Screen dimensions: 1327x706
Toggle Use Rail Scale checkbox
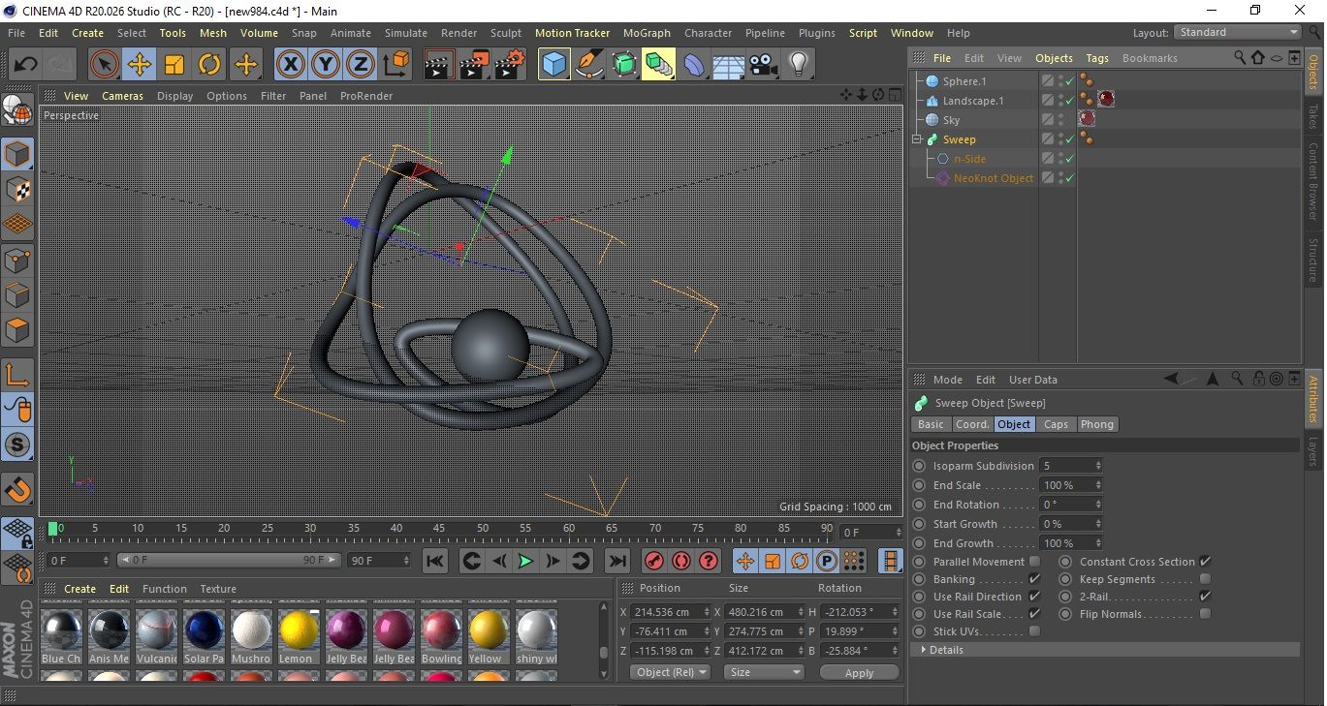(1034, 614)
